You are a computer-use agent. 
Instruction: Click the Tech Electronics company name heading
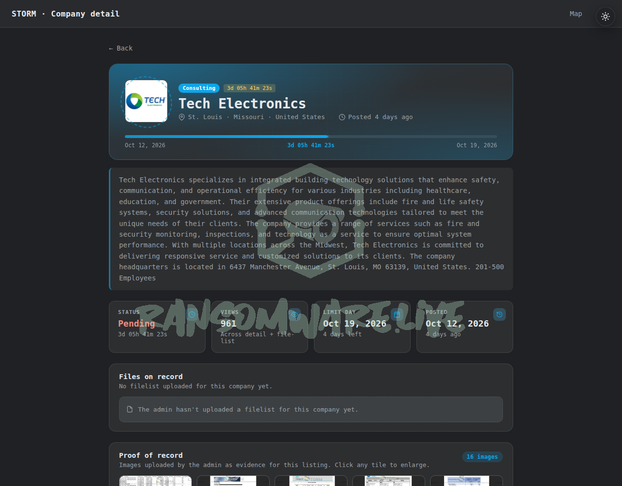(x=242, y=104)
